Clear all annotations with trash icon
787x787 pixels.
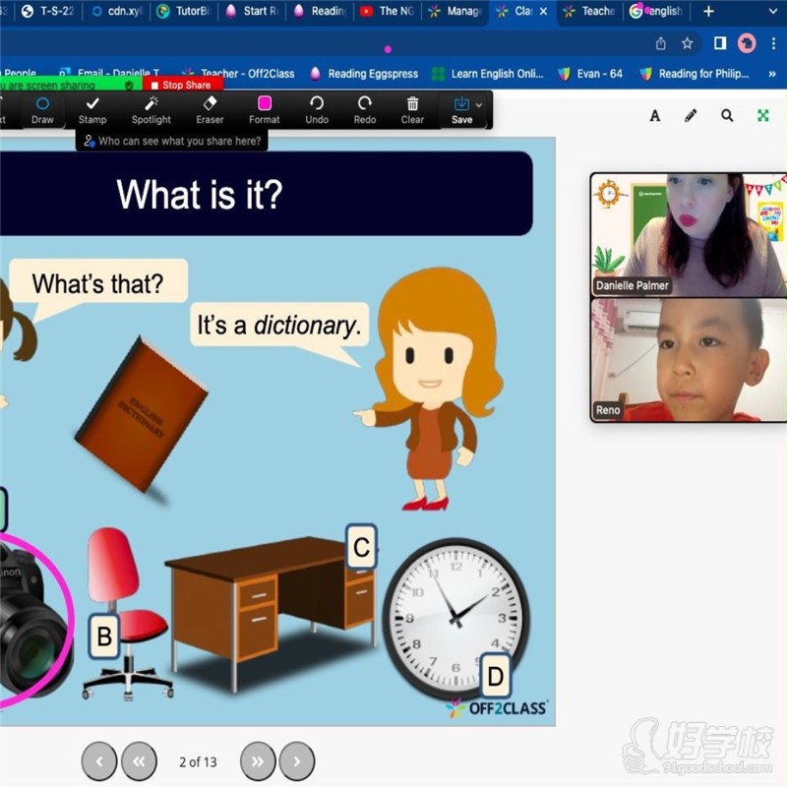(412, 109)
